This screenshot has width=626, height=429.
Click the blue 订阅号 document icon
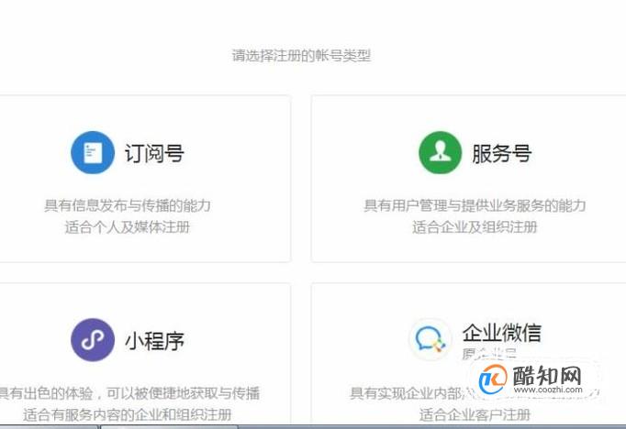click(93, 152)
